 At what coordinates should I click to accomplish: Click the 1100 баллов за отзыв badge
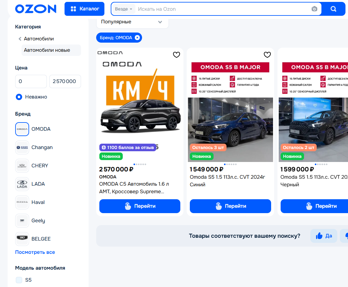click(x=128, y=147)
